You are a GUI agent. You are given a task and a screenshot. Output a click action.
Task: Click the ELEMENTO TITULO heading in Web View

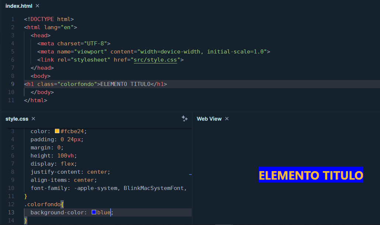[x=311, y=176]
